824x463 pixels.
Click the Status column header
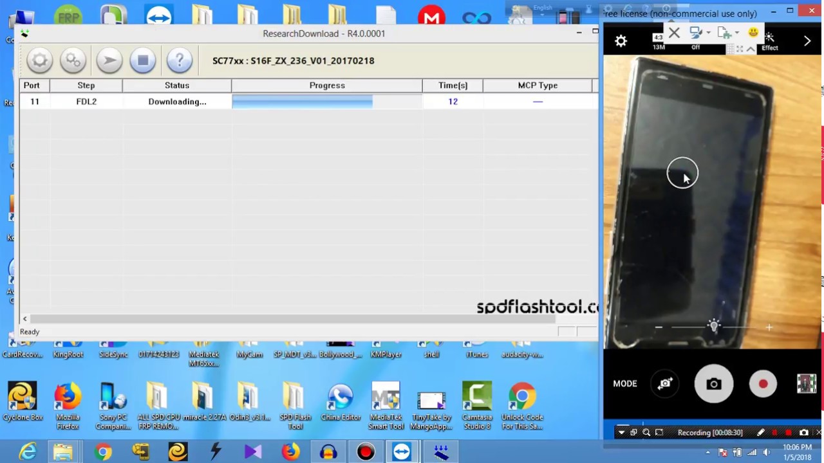coord(177,85)
